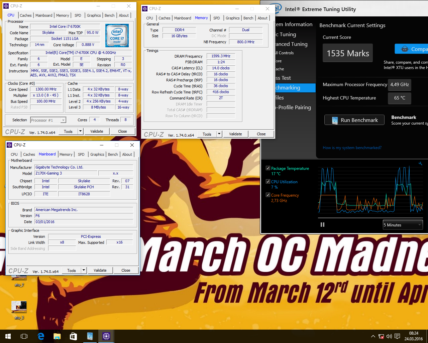Toggle the CPU Utilization checkbox
This screenshot has width=428, height=343.
[268, 182]
